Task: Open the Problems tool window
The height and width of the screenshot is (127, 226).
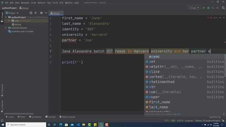Action: pyautogui.click(x=35, y=117)
